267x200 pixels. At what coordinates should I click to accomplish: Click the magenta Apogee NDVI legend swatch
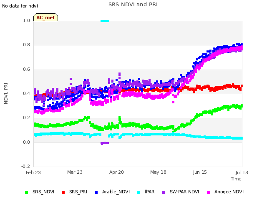coord(208,192)
